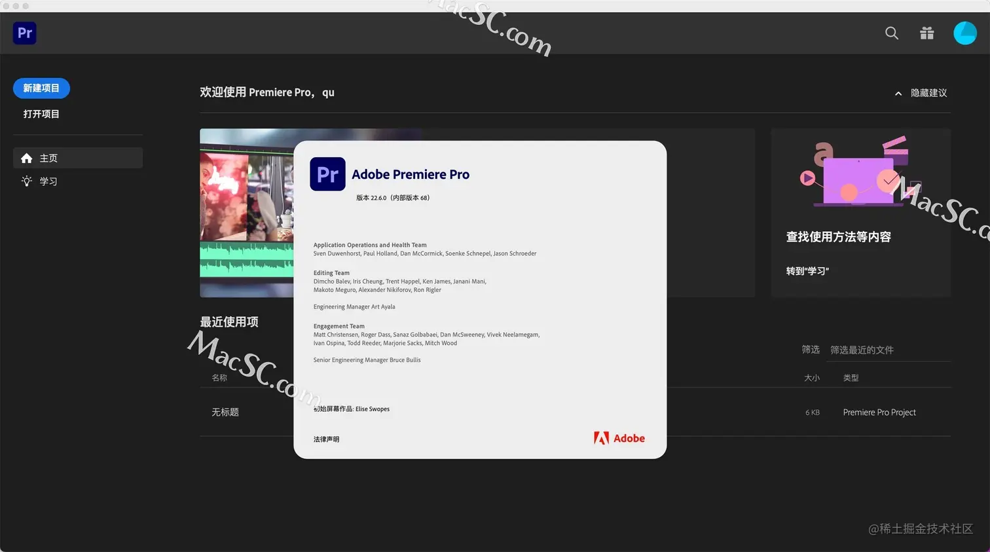This screenshot has height=552, width=990.
Task: Click Engineering Manager Art Ayala line
Action: coord(354,306)
